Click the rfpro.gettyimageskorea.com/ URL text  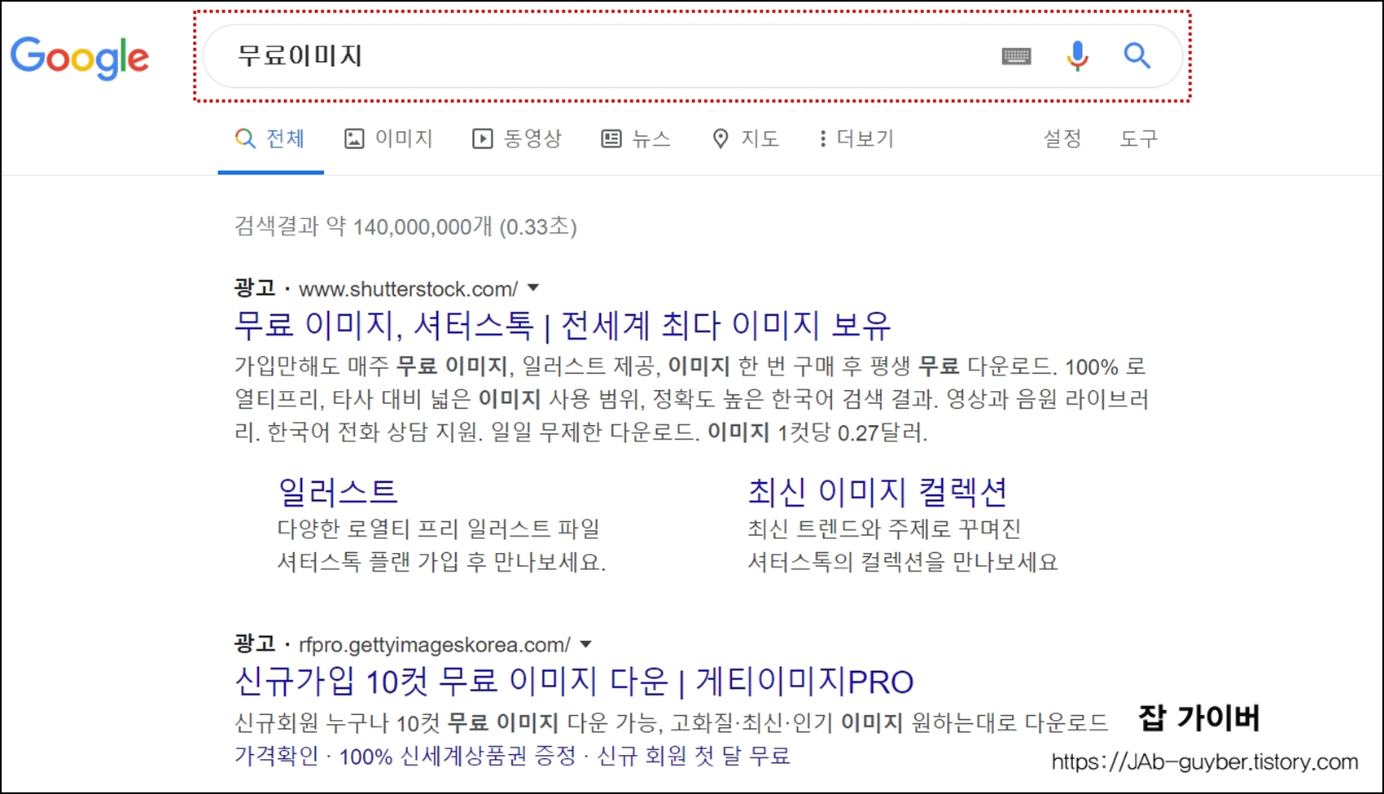coord(434,645)
